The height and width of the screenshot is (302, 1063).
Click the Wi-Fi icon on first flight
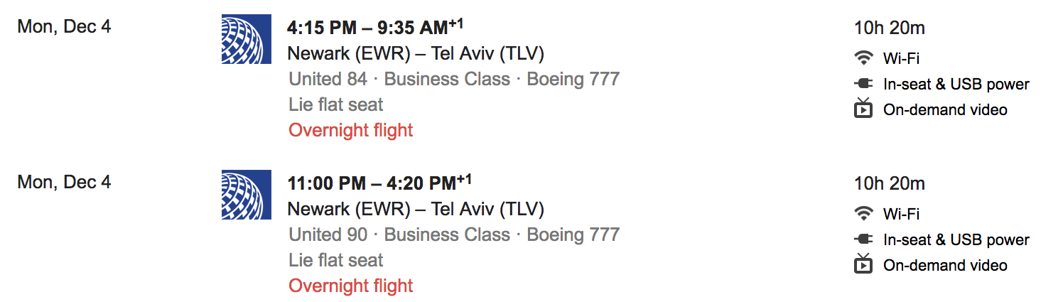click(863, 58)
